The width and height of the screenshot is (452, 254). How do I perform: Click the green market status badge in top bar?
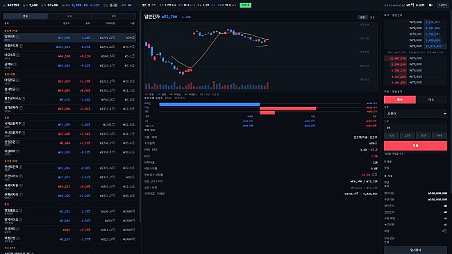245,5
